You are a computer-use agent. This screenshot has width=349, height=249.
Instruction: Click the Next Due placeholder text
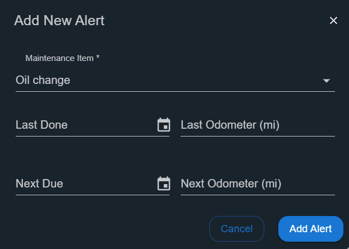click(x=39, y=184)
